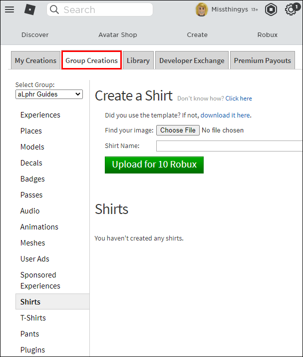
Task: Expand the Select Group dropdown
Action: (49, 94)
